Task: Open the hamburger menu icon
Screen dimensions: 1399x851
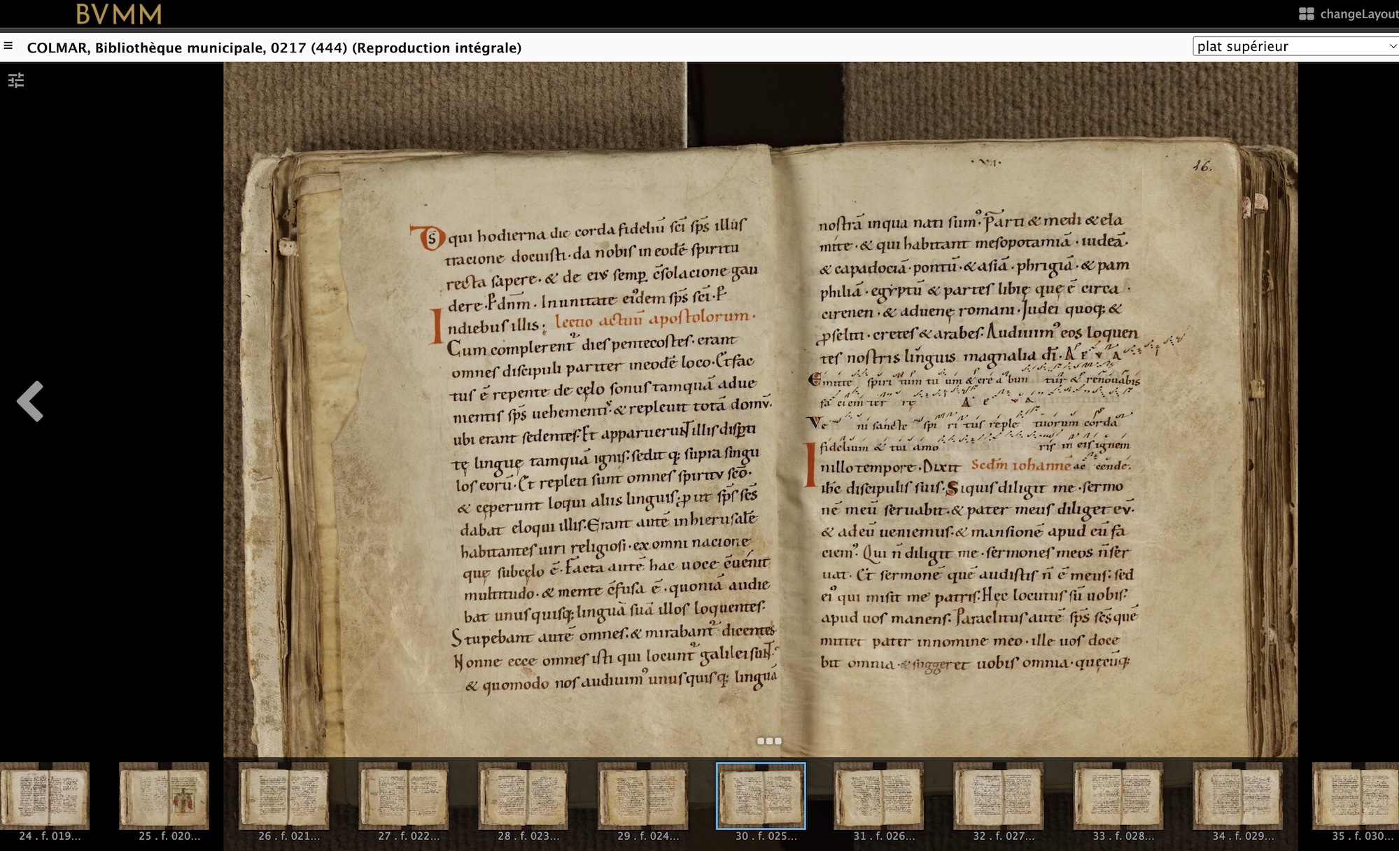Action: [8, 46]
